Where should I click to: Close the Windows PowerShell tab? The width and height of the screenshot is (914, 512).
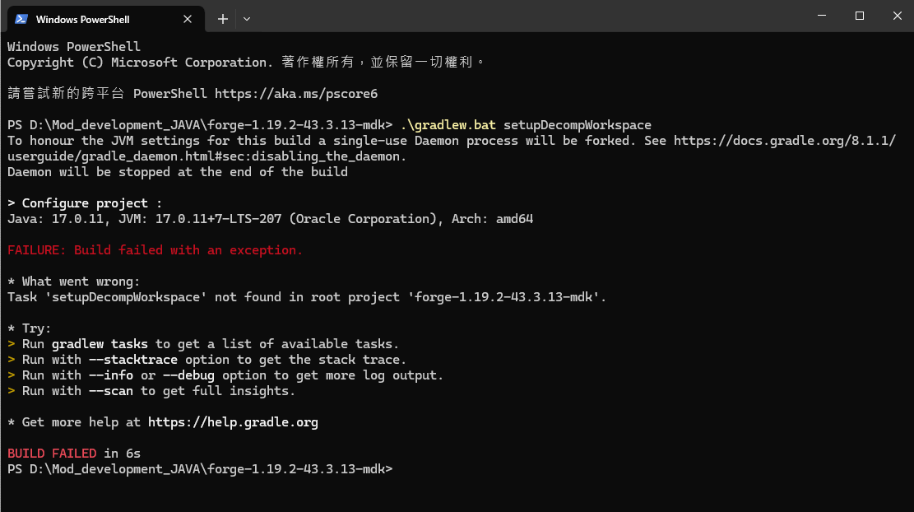pyautogui.click(x=188, y=18)
